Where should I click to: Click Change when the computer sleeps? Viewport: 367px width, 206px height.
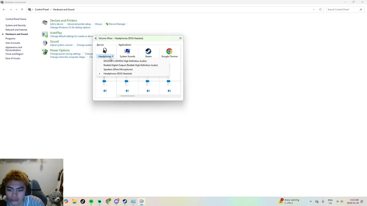click(x=67, y=57)
